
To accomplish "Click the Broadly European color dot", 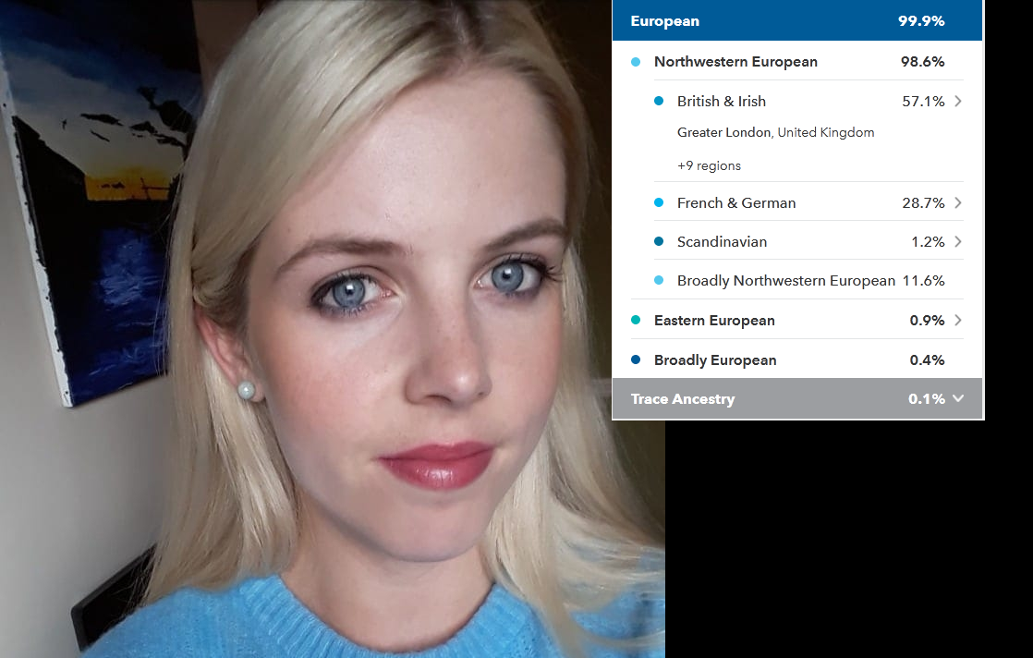I will pos(636,360).
